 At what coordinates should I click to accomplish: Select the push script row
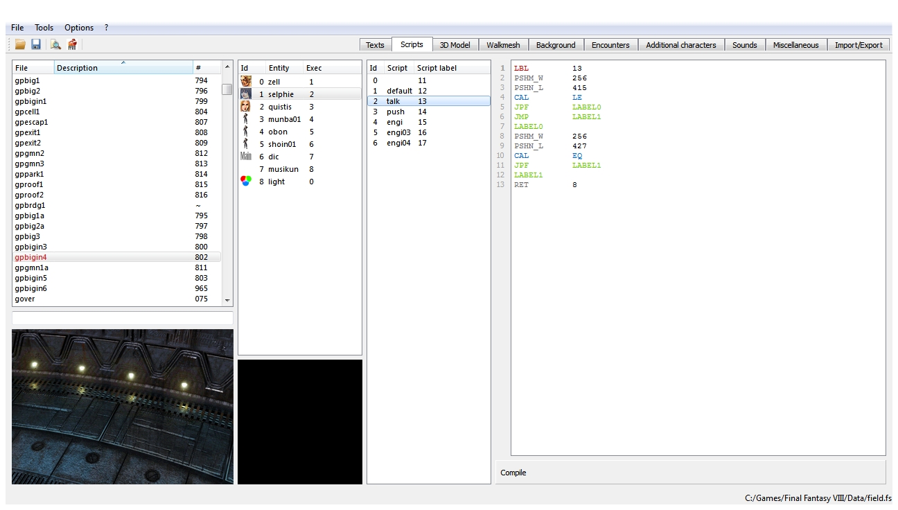428,112
